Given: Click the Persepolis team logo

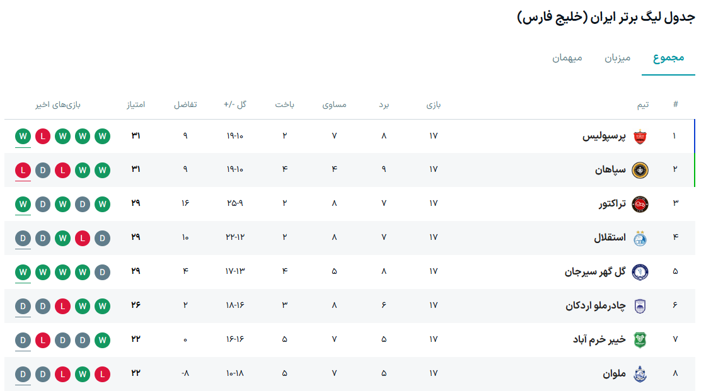Looking at the screenshot, I should pyautogui.click(x=640, y=136).
